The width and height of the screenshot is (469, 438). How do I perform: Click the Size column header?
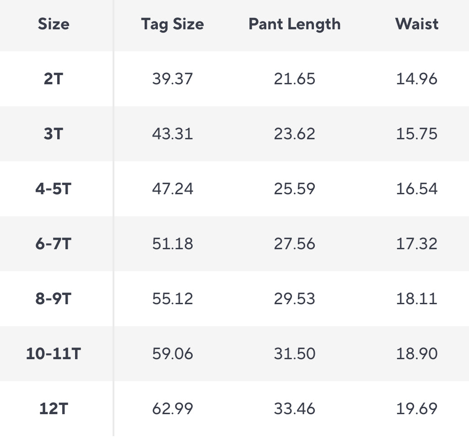coord(54,24)
